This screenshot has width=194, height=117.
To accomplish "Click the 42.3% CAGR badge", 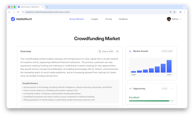I will click(167, 51).
